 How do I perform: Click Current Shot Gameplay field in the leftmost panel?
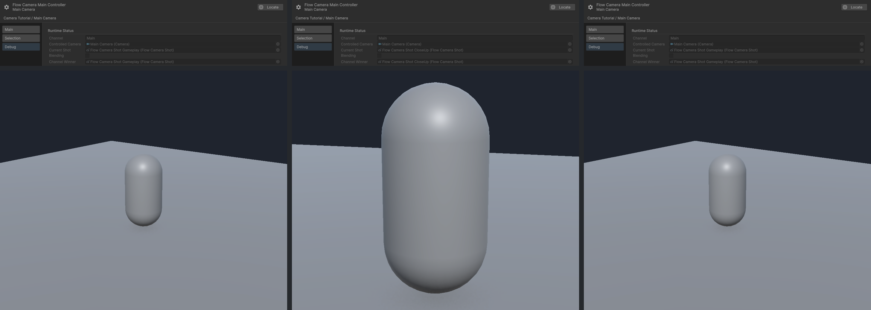[x=183, y=50]
